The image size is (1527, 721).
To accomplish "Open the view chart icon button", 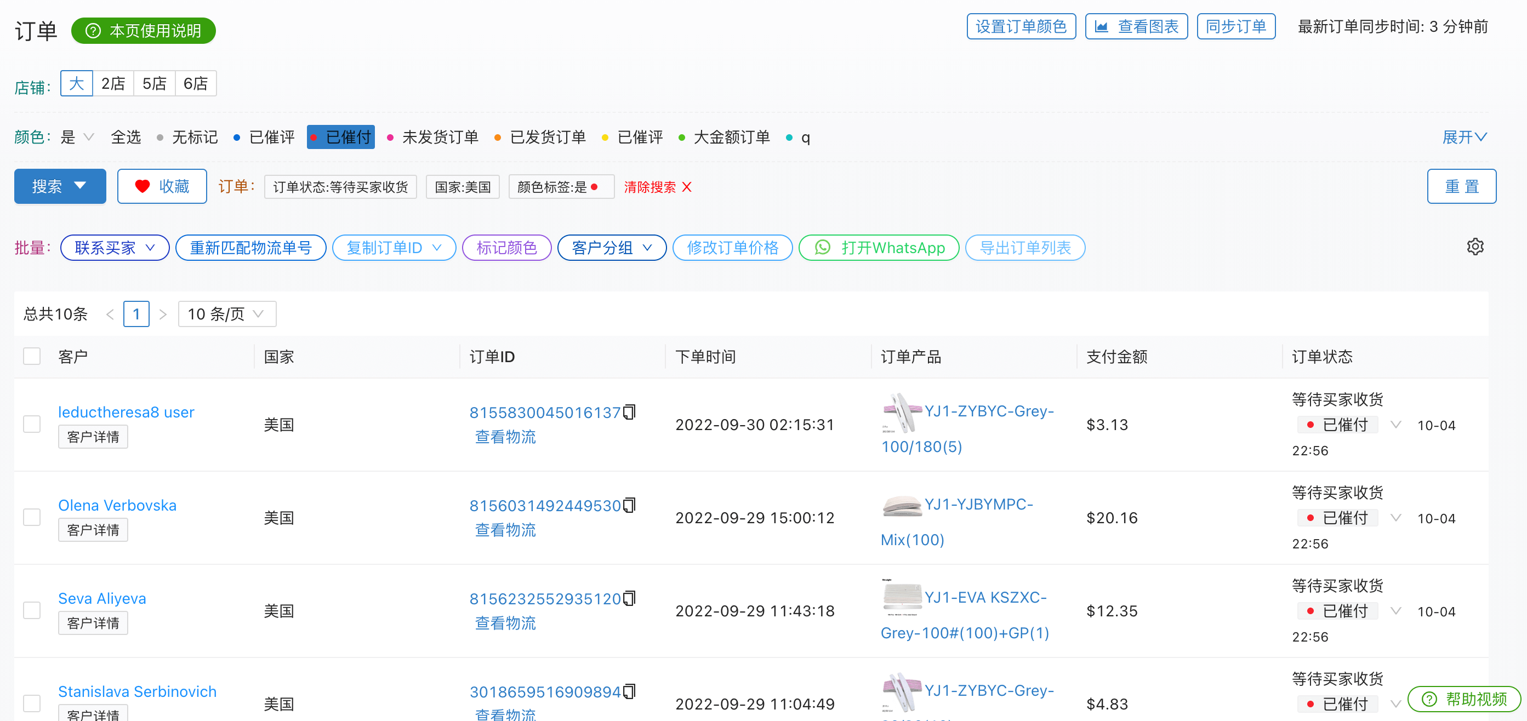I will pyautogui.click(x=1101, y=27).
